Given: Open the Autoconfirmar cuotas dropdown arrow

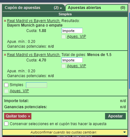Looking at the screenshot, I should 125,132.
